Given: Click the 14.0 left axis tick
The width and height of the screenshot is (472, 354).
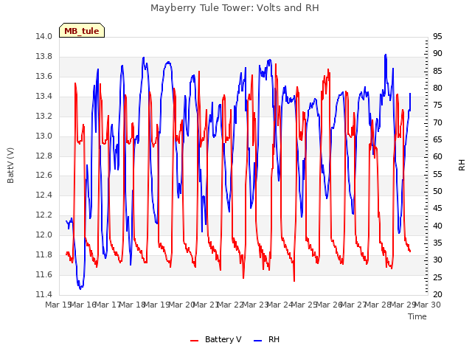Looking at the screenshot, I should pos(44,37).
